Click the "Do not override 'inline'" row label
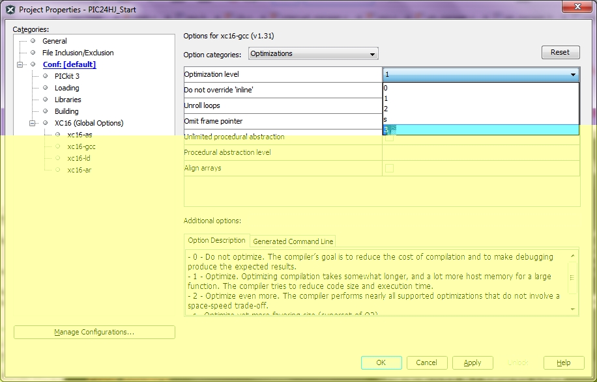The height and width of the screenshot is (382, 597). [218, 90]
